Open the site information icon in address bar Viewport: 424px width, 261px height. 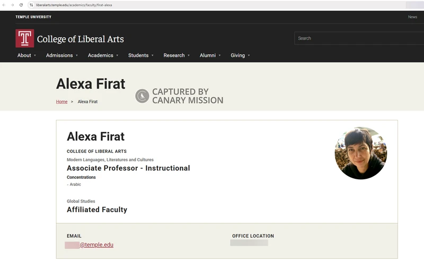[x=31, y=5]
